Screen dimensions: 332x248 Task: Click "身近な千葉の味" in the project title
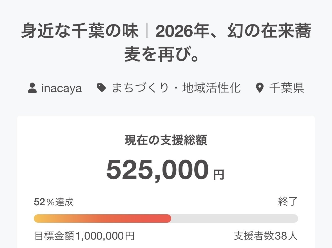[x=80, y=32]
